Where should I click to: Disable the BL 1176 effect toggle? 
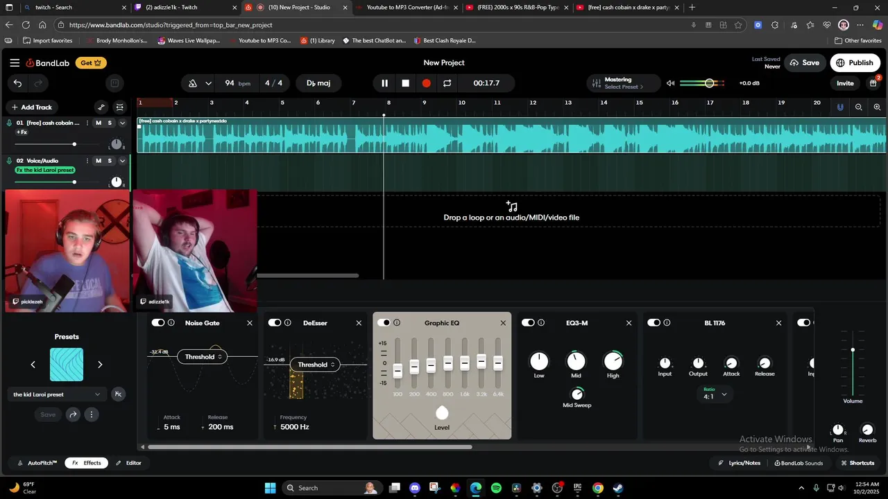[654, 323]
